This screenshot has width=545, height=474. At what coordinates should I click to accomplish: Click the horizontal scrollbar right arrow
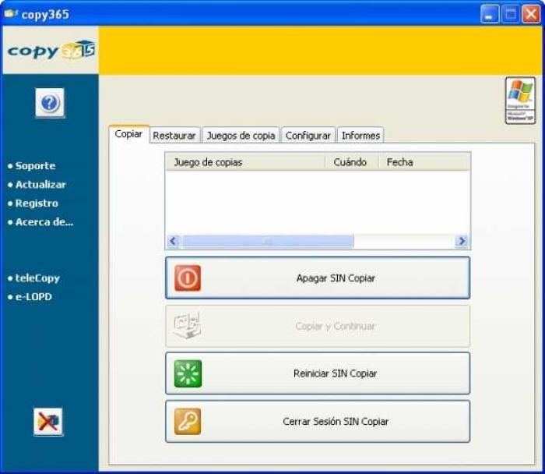462,241
